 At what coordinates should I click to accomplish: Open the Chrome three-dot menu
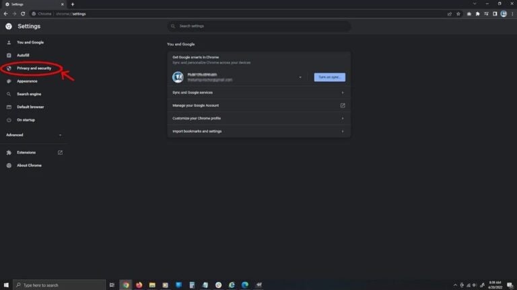point(512,13)
